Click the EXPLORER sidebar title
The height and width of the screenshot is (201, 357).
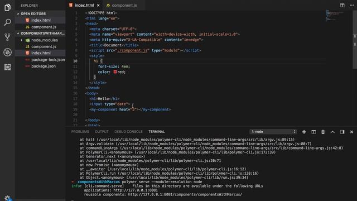(29, 6)
